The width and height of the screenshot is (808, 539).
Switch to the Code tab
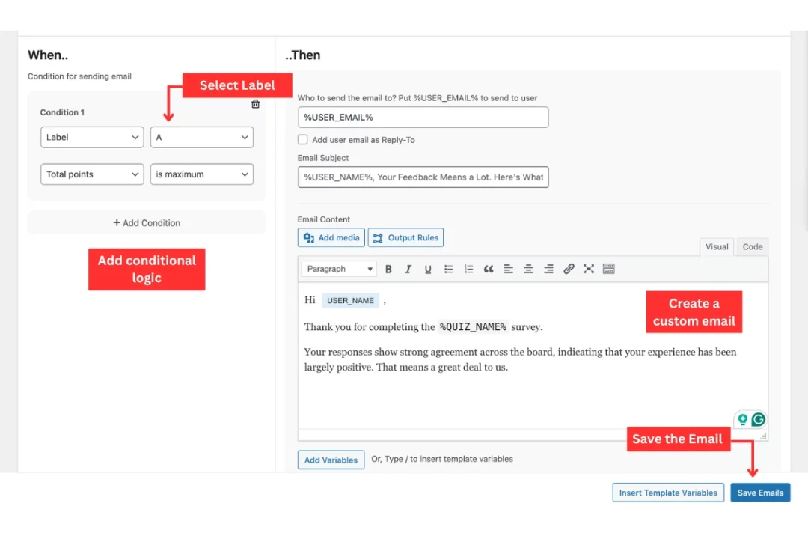752,246
